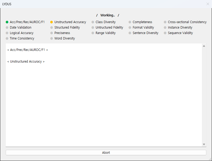Select the Preciseness label

pos(62,33)
